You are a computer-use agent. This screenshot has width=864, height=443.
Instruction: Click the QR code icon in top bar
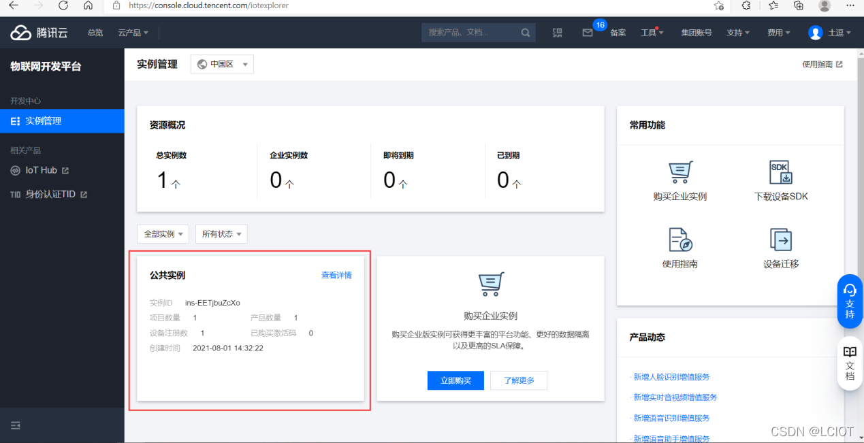pyautogui.click(x=558, y=32)
